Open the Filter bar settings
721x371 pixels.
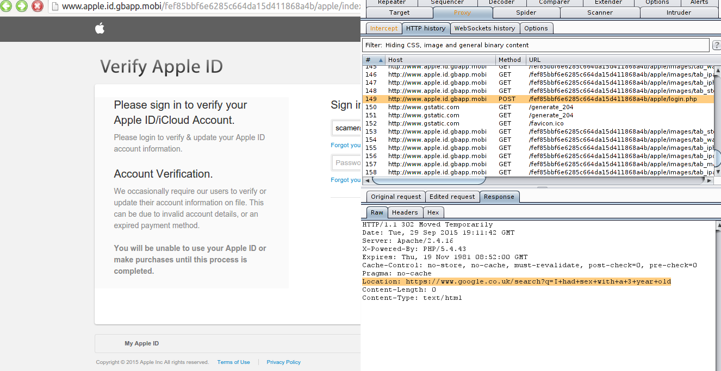536,45
